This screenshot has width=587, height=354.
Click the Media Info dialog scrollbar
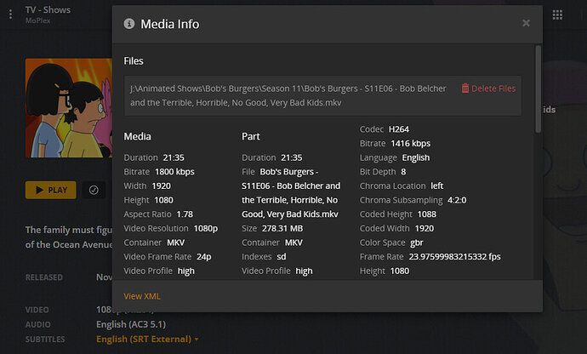point(538,89)
